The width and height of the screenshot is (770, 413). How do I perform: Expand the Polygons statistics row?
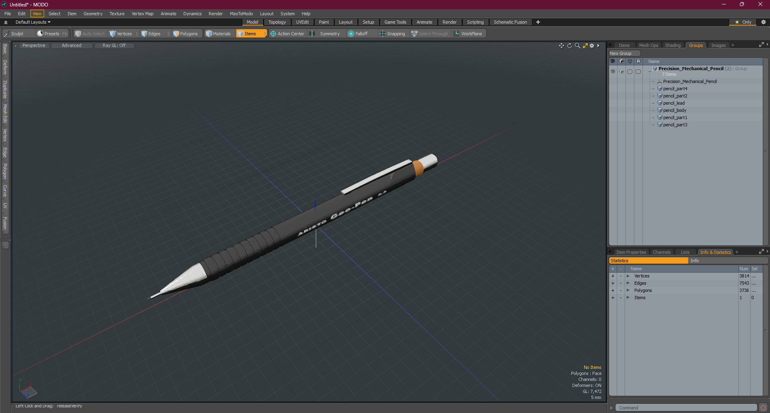point(628,290)
